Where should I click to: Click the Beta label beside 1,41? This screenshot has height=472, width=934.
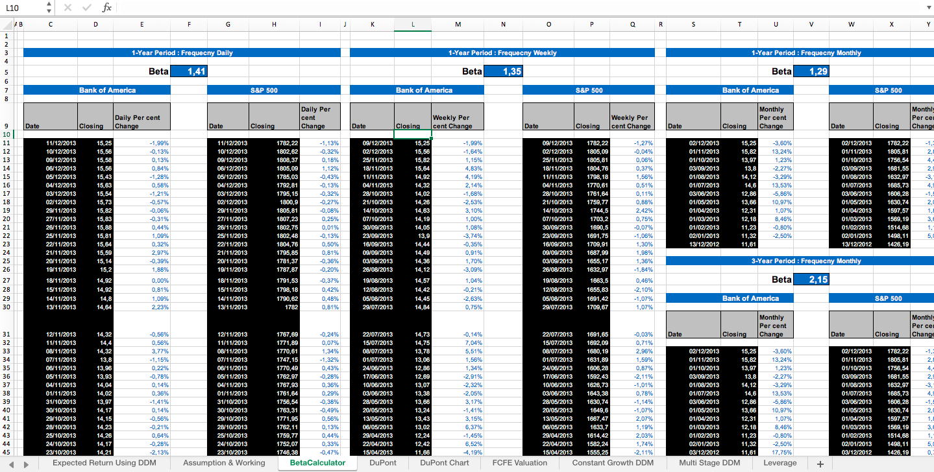(x=158, y=71)
